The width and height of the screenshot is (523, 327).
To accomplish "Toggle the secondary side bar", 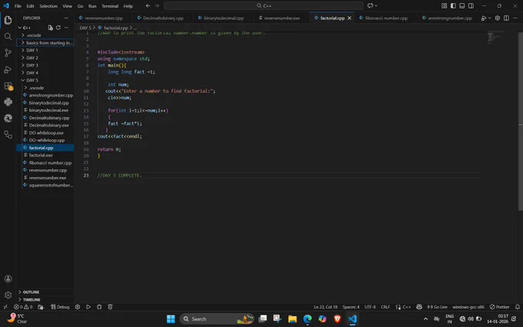I will (471, 5).
